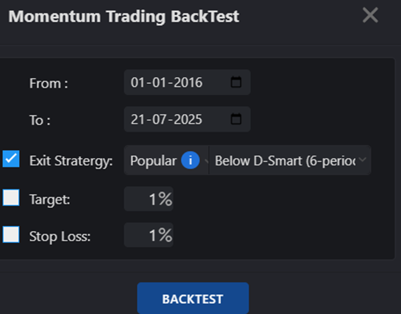Select the day 21 in To date
Viewport: 401px width, 314px height.
[x=138, y=119]
